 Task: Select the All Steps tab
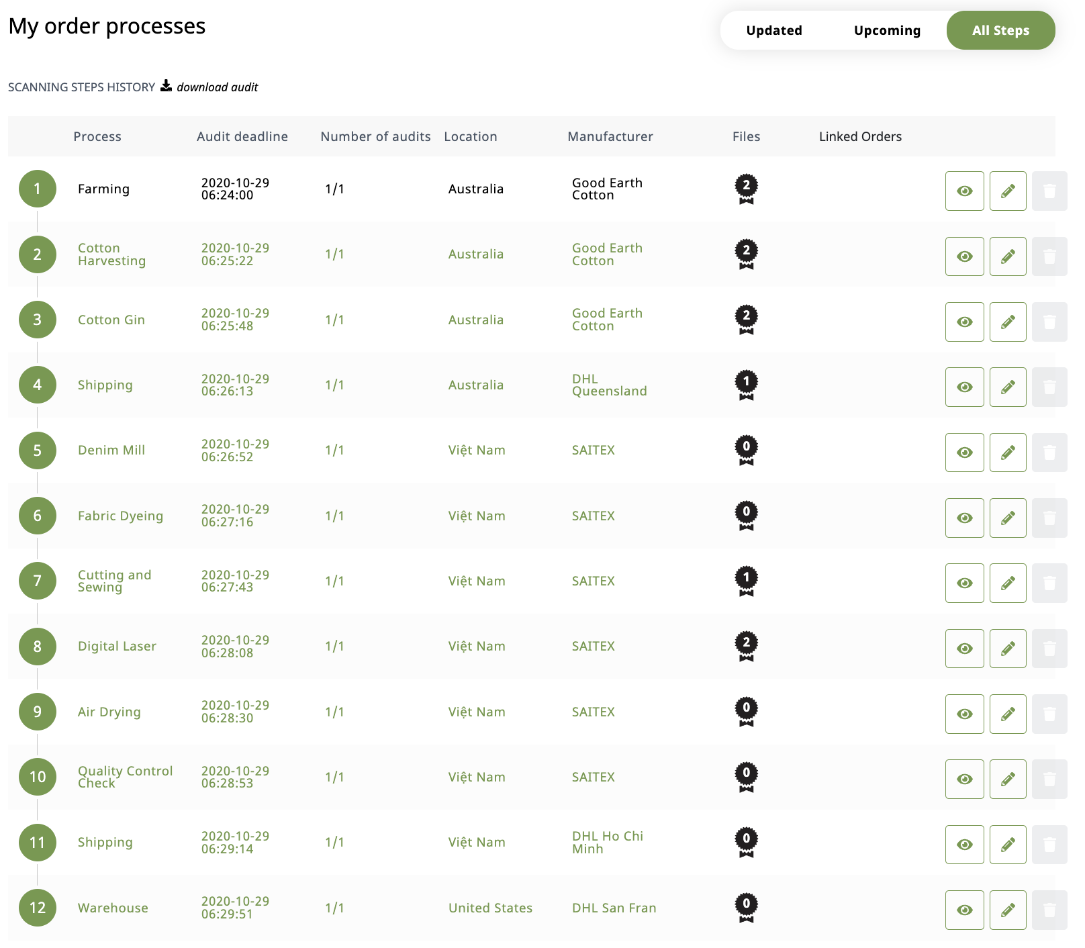pyautogui.click(x=1000, y=30)
